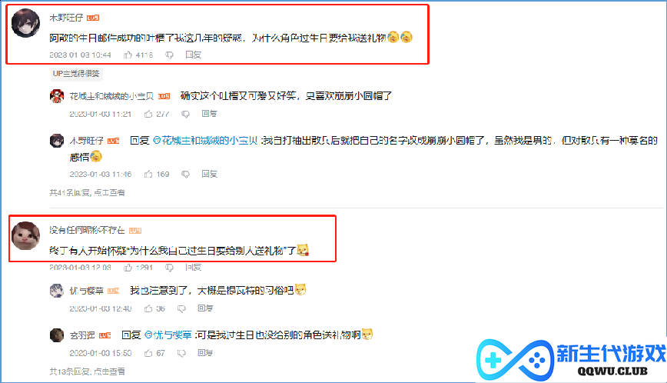Dislike 玄羽涩's reply
The height and width of the screenshot is (383, 667).
pos(181,353)
